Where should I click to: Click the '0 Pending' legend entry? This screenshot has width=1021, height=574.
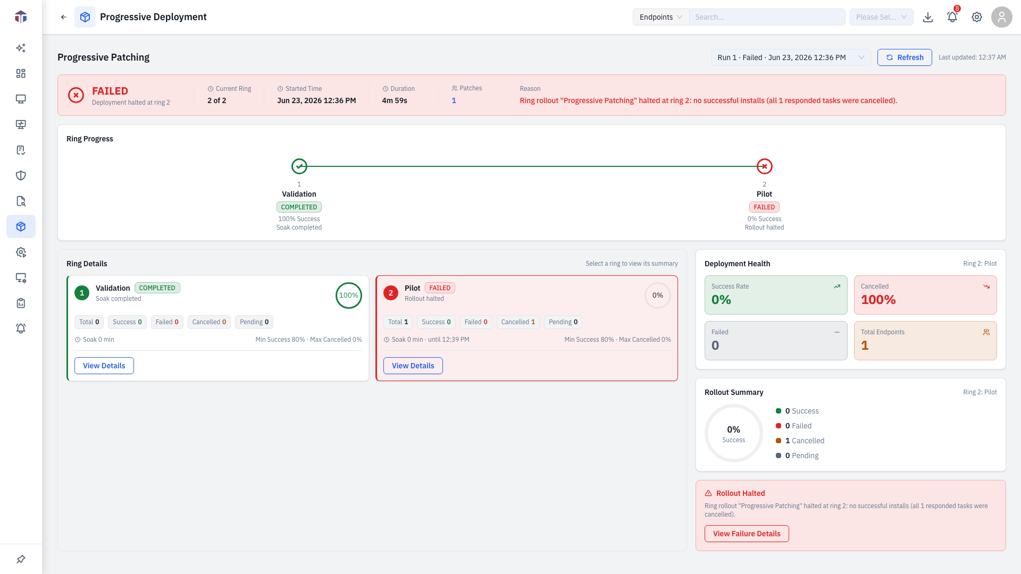coord(797,455)
